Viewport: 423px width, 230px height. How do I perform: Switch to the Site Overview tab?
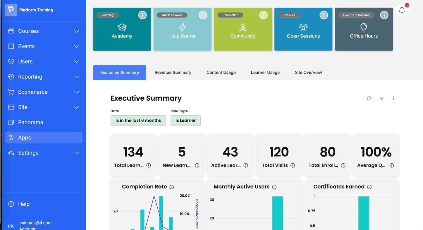click(308, 73)
